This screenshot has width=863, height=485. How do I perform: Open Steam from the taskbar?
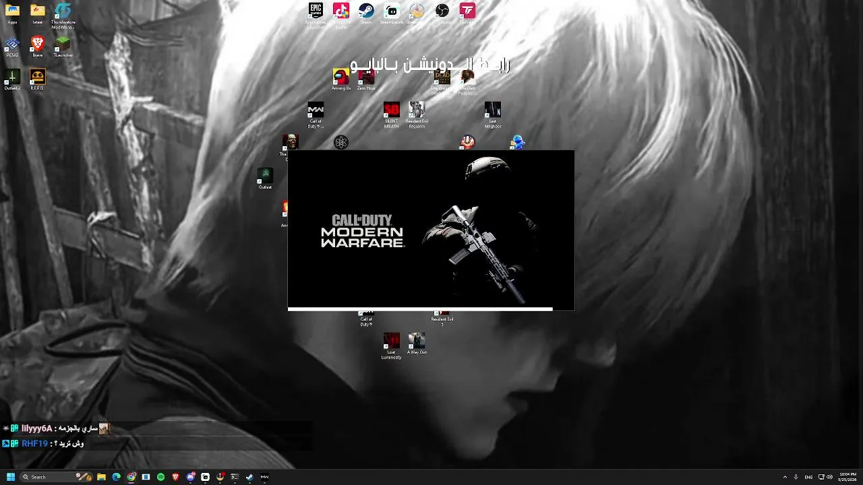click(249, 477)
